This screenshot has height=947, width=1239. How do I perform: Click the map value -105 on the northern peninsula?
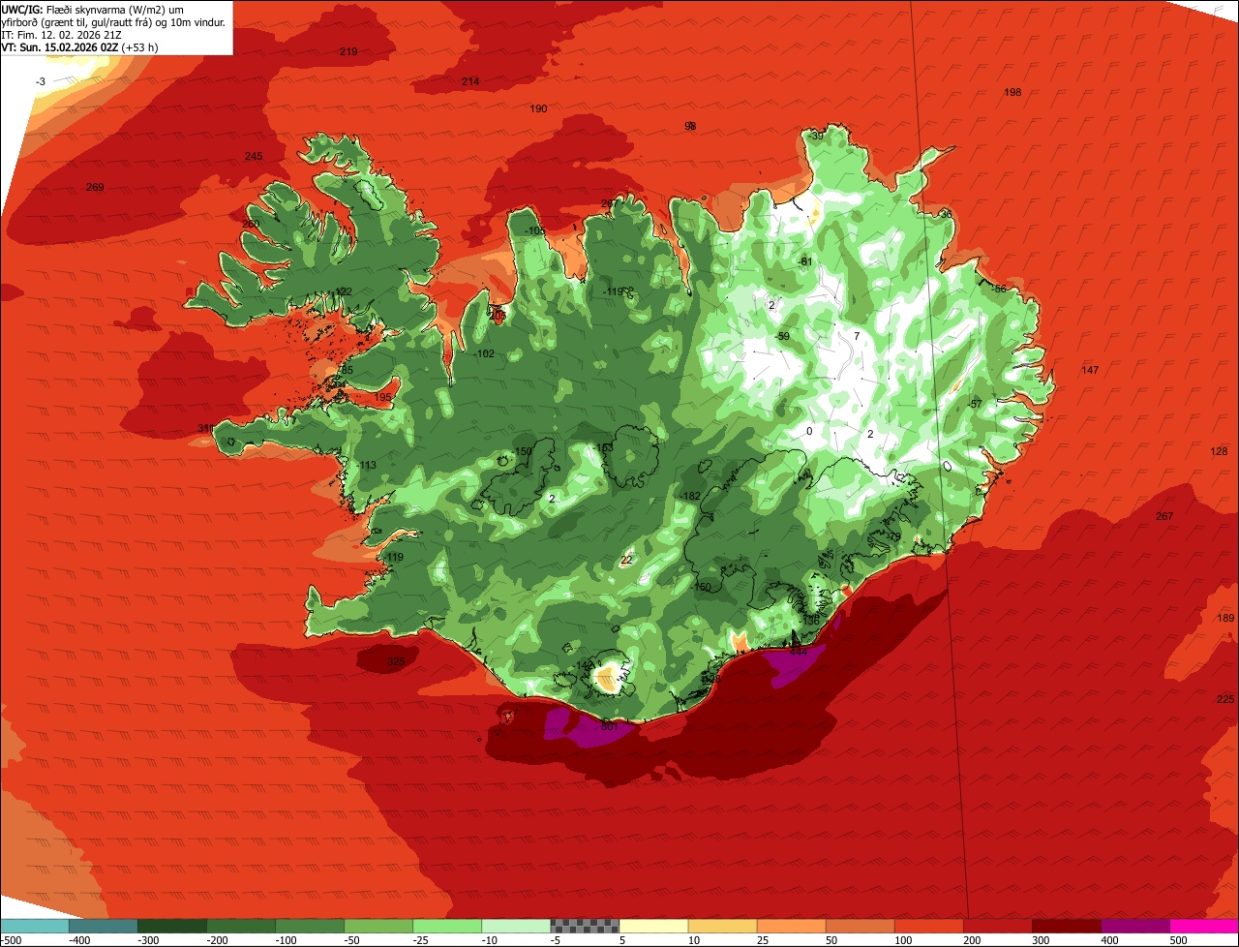click(535, 230)
